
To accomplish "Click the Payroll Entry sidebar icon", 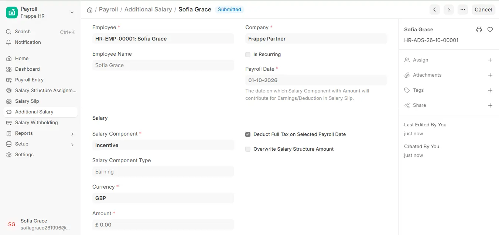I will click(9, 80).
